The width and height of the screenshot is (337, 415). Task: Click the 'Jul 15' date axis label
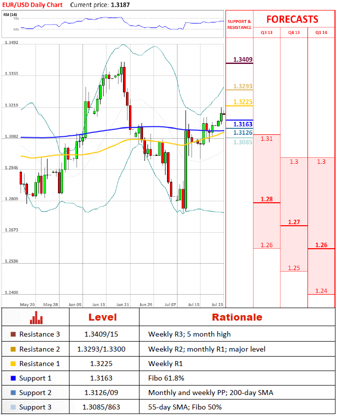[193, 305]
